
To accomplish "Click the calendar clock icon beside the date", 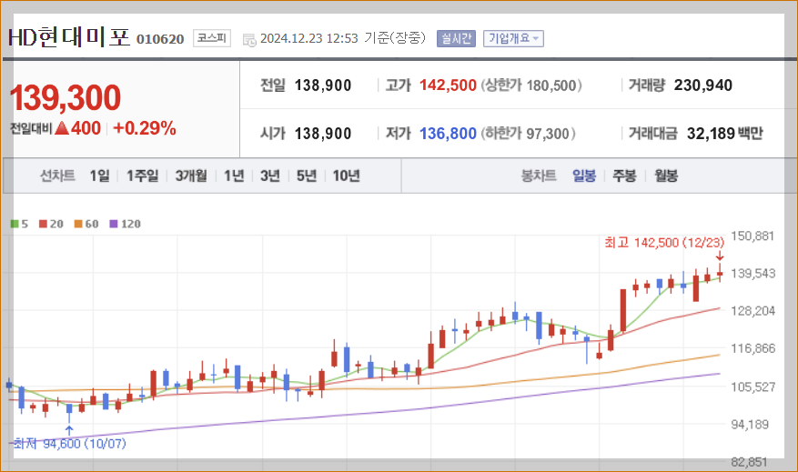I will click(x=249, y=40).
